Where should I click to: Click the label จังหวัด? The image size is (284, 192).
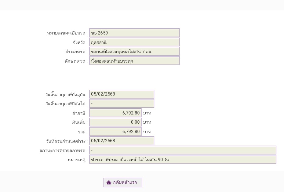click(80, 42)
